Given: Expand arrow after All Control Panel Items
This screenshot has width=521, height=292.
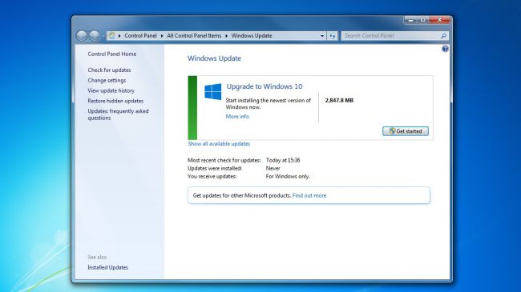Looking at the screenshot, I should click(x=226, y=36).
